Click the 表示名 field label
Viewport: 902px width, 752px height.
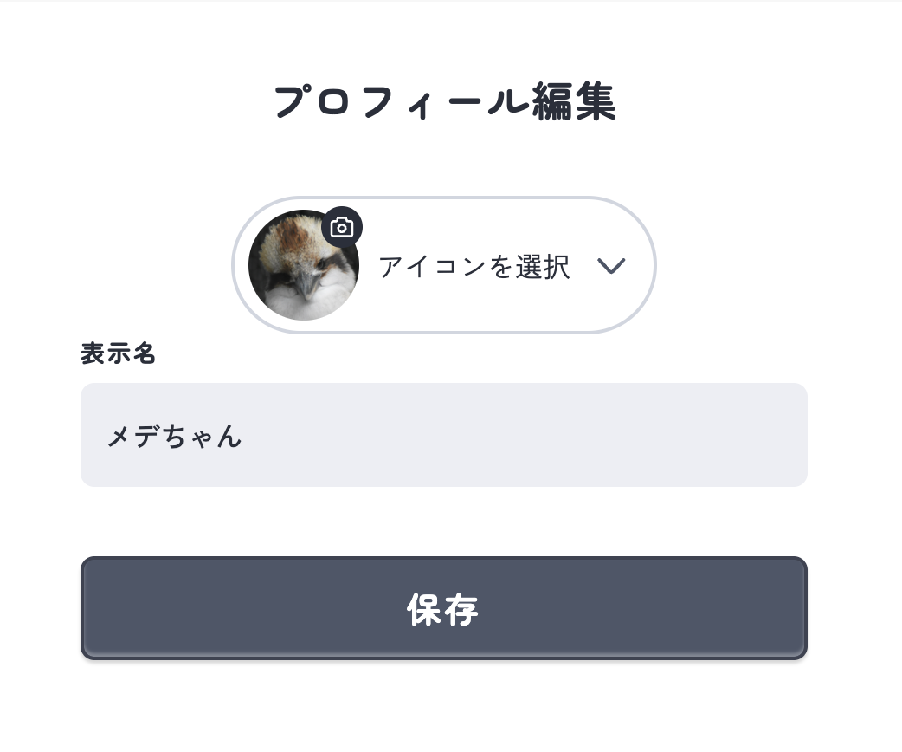click(x=119, y=353)
